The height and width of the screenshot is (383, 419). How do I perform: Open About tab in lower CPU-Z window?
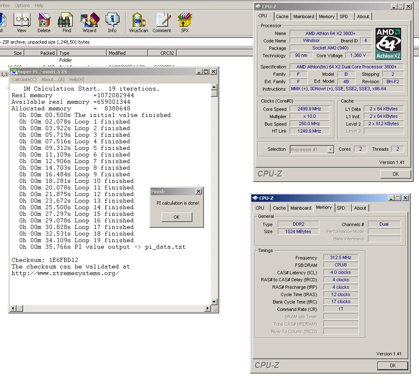[360, 208]
